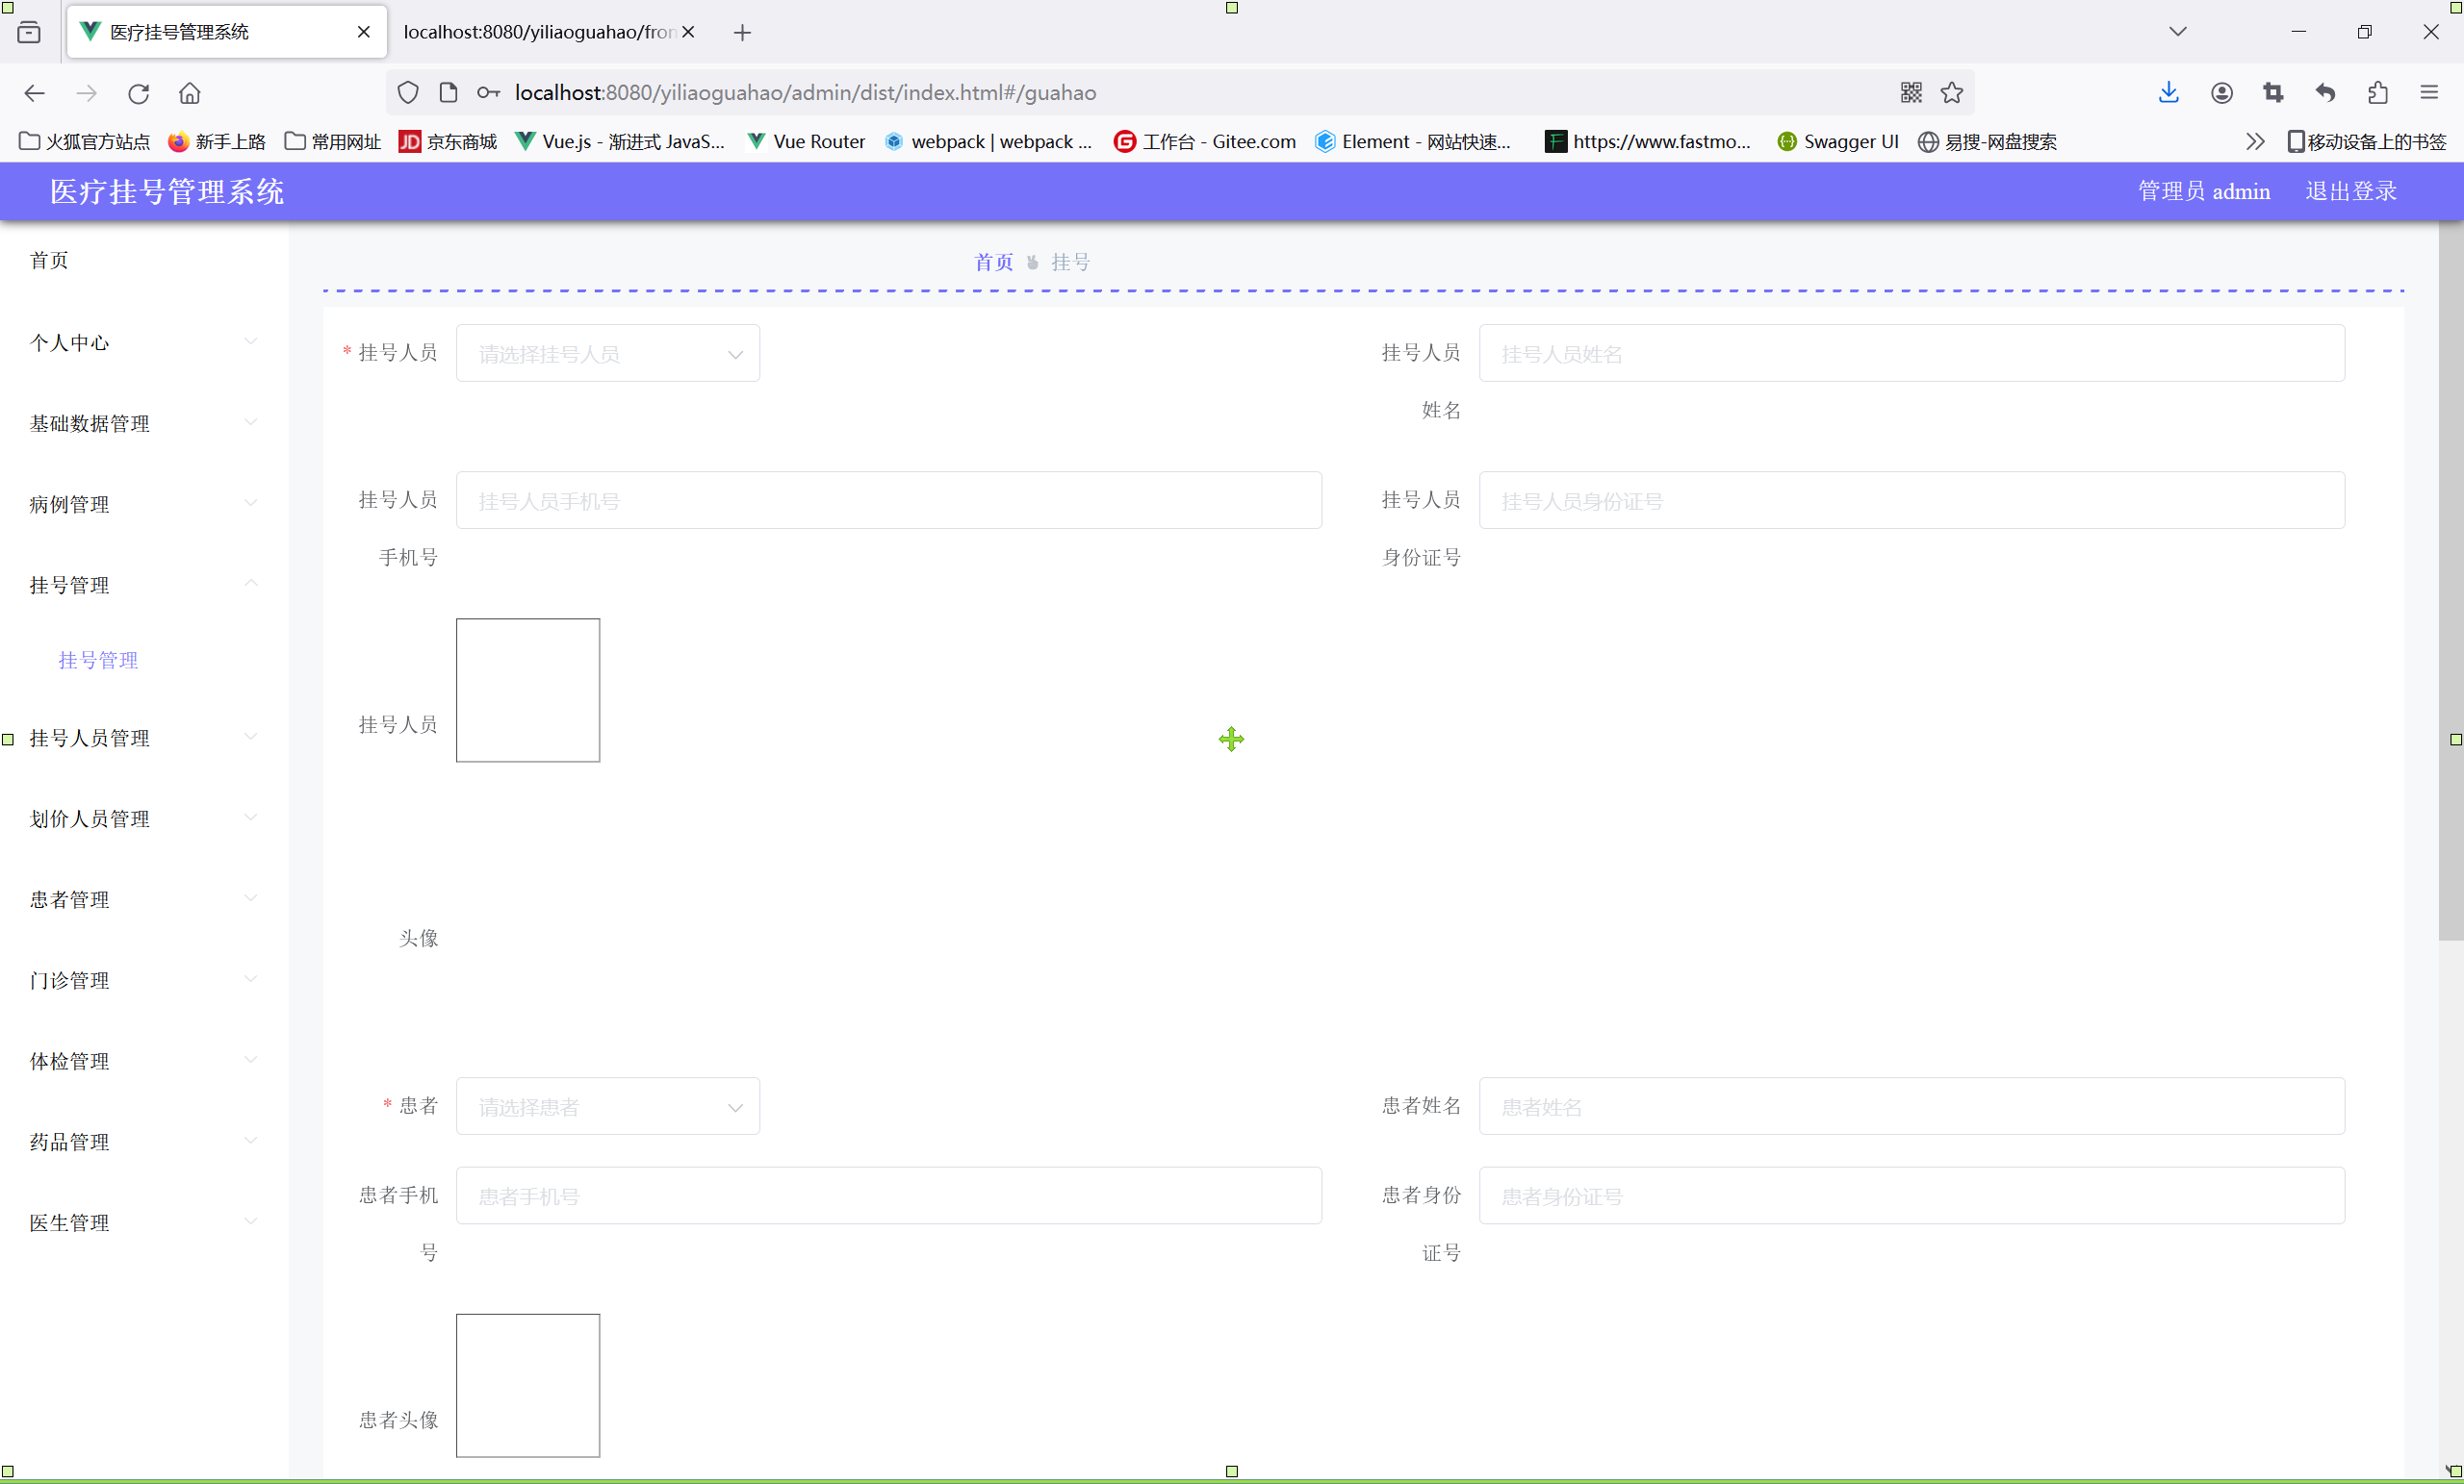This screenshot has width=2464, height=1484.
Task: Select the 挂号管理 submenu item
Action: click(98, 661)
